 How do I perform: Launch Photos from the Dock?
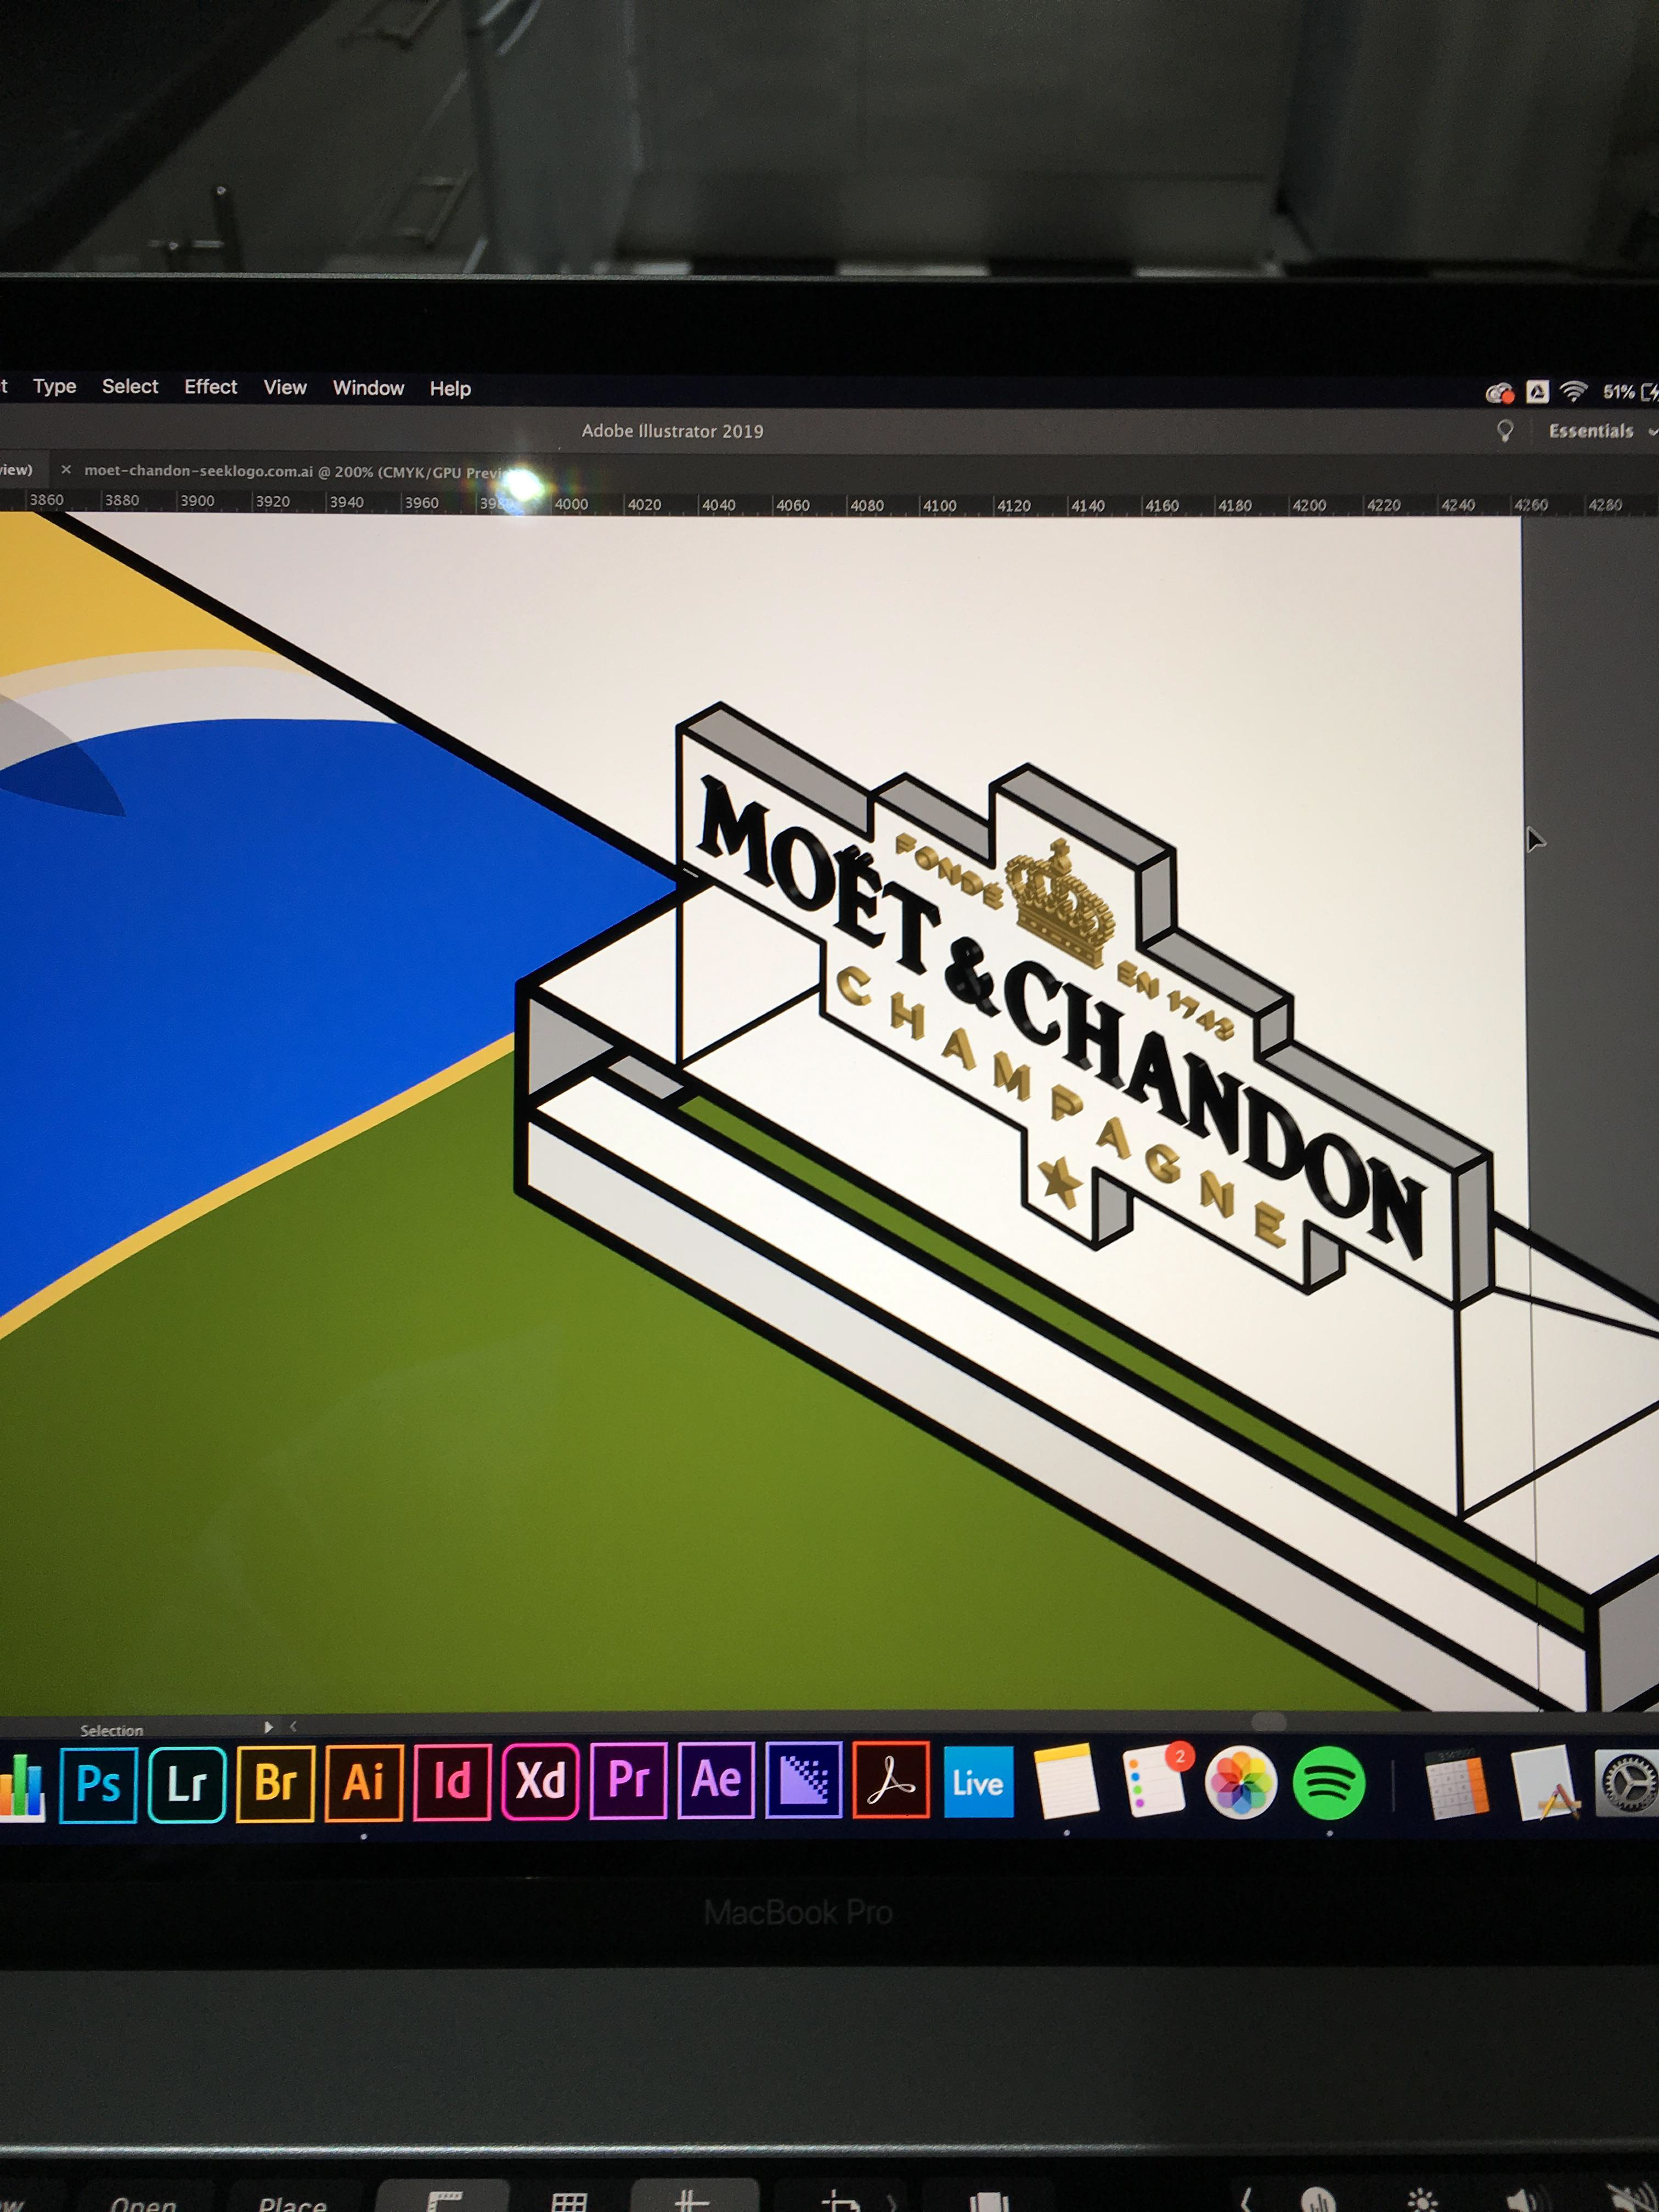(x=1241, y=1782)
